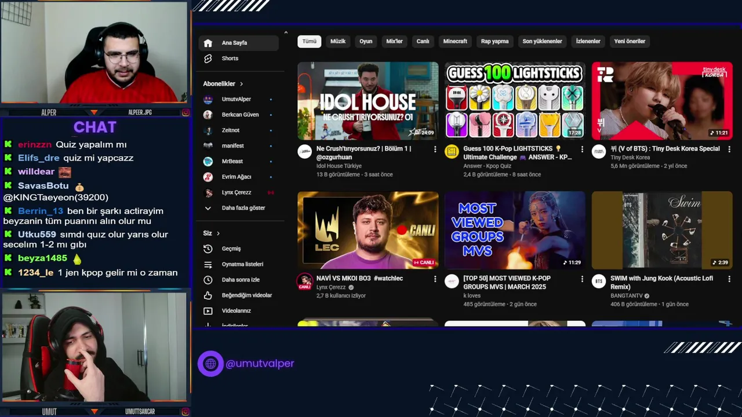
Task: Select the Rap yapma filter chip
Action: point(494,41)
